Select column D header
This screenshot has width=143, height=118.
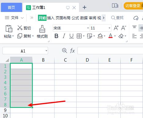(x=87, y=60)
